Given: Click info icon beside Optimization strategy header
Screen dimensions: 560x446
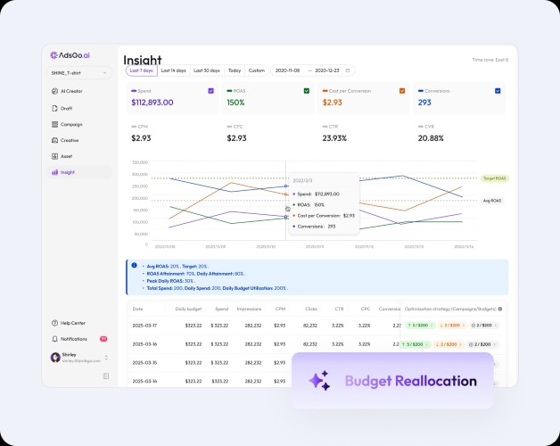Looking at the screenshot, I should click(x=500, y=309).
